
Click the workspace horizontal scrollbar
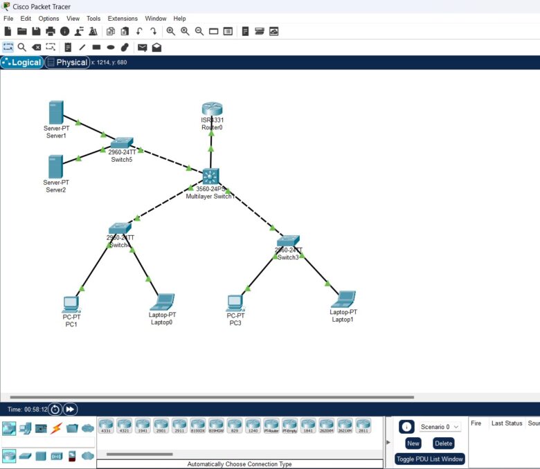pos(212,397)
